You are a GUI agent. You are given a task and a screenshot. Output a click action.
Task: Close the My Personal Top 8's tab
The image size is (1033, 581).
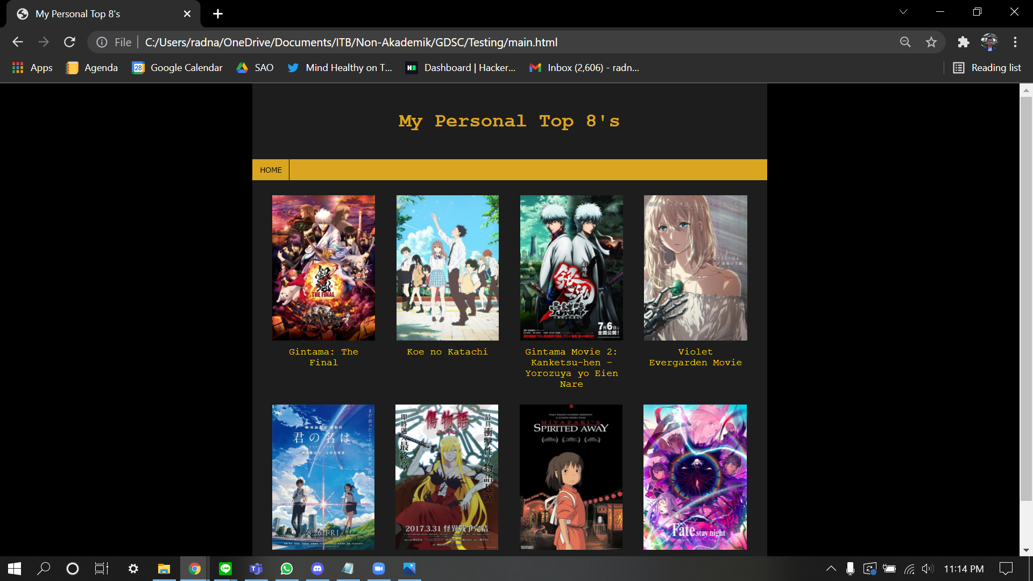187,14
